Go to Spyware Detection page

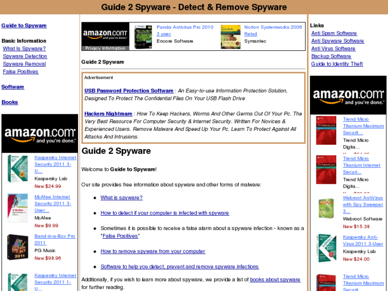click(25, 56)
